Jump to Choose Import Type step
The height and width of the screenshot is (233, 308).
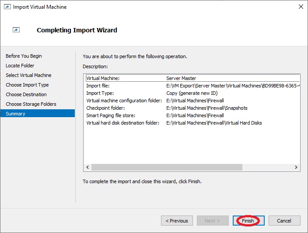coord(27,85)
